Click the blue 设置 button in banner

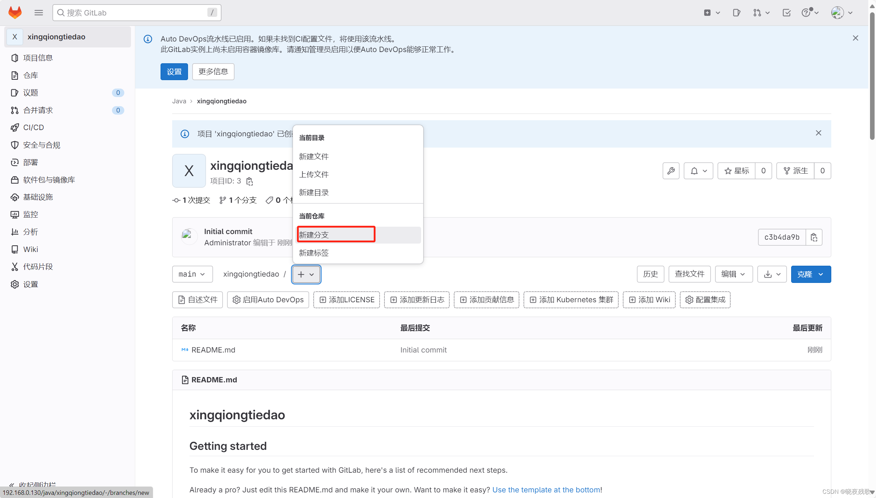174,72
